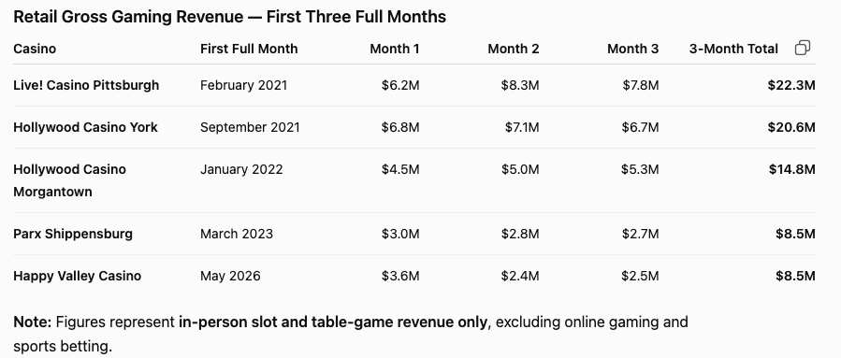Click the table title heading text

click(229, 17)
